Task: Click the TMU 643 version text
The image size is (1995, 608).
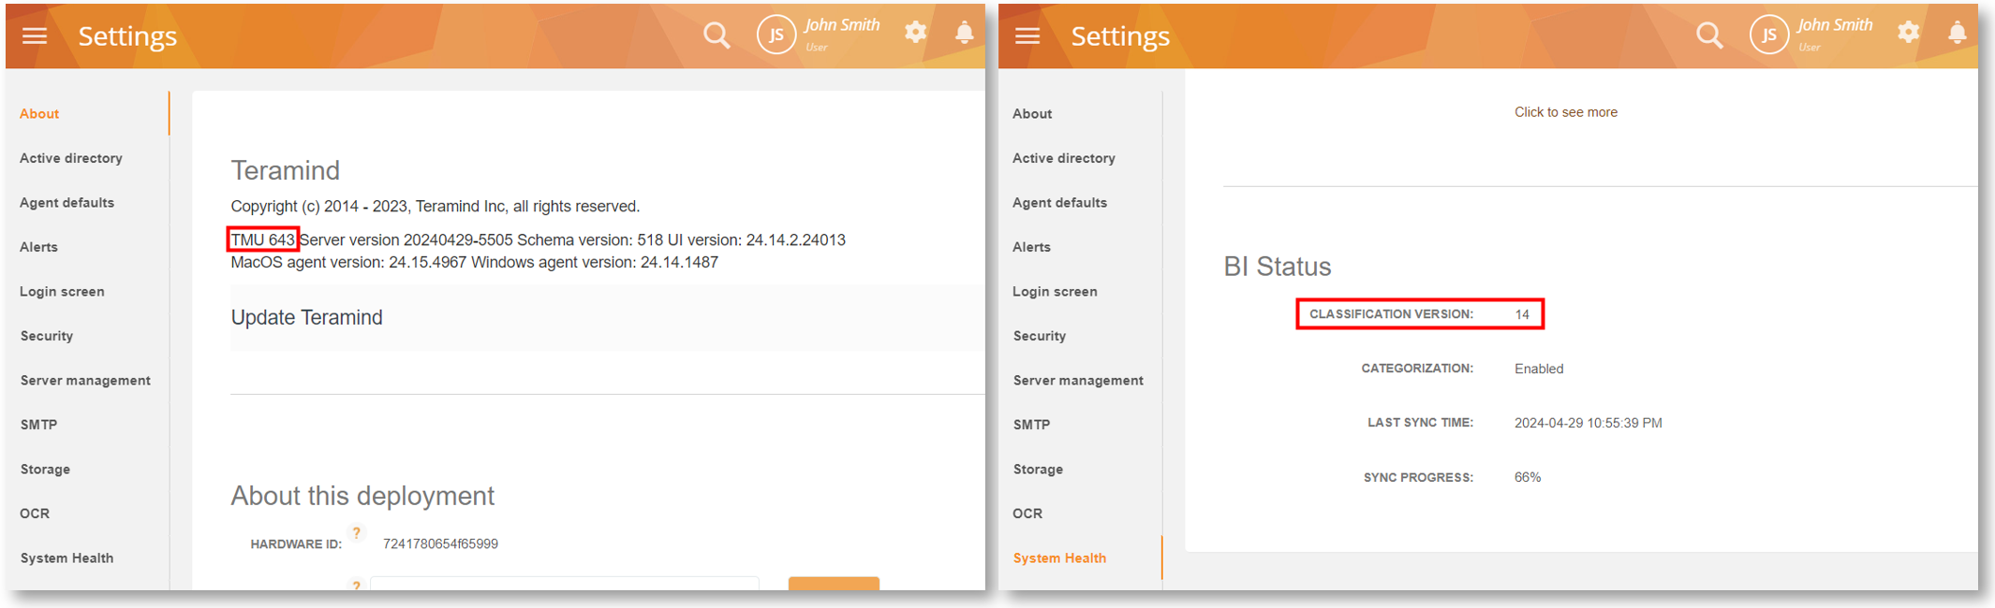Action: coord(262,239)
